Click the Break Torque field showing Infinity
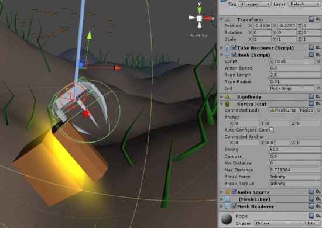This screenshot has width=322, height=228. (295, 183)
